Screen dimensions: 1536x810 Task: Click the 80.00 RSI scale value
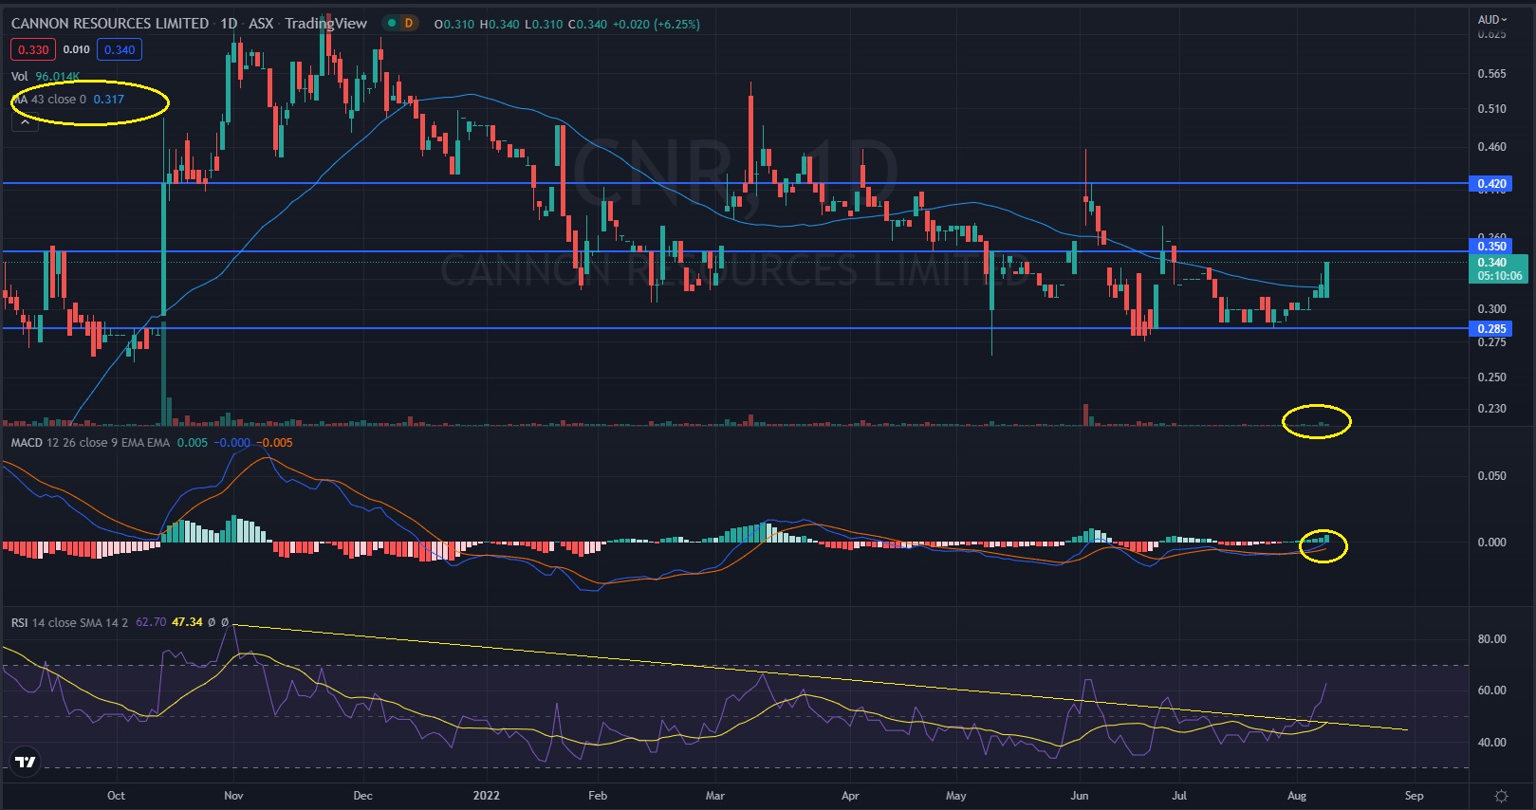pos(1491,638)
